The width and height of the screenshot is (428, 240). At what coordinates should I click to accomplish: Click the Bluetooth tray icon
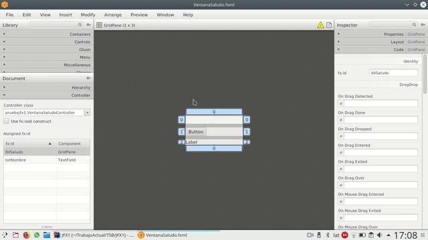click(x=328, y=235)
